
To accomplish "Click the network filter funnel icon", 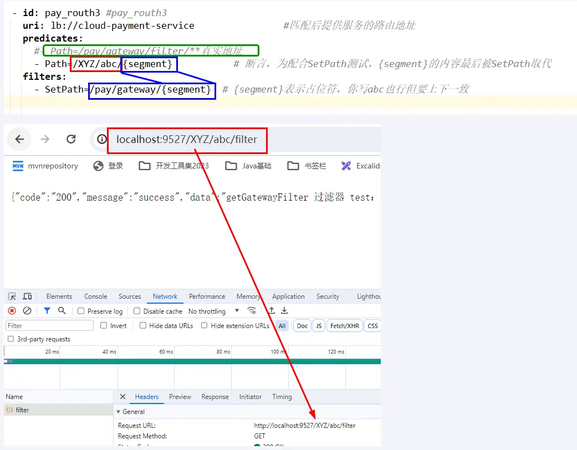I will (x=47, y=311).
